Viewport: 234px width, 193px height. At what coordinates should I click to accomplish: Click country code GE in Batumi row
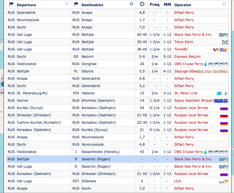76,57
